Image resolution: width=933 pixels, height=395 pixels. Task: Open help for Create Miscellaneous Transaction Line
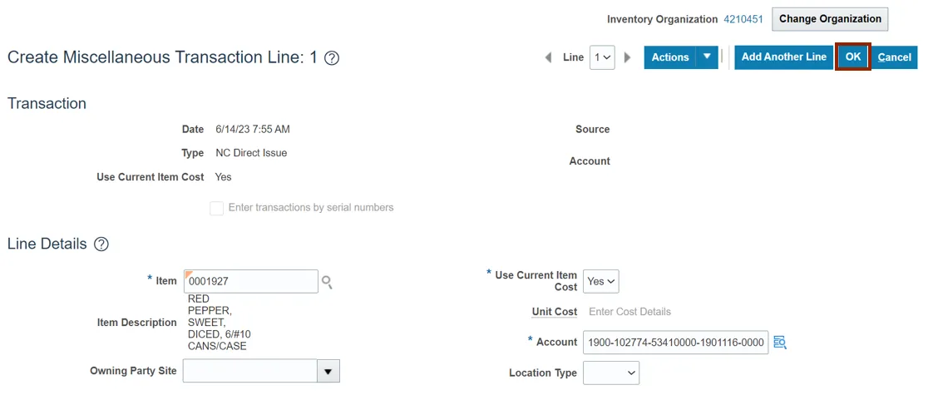332,58
